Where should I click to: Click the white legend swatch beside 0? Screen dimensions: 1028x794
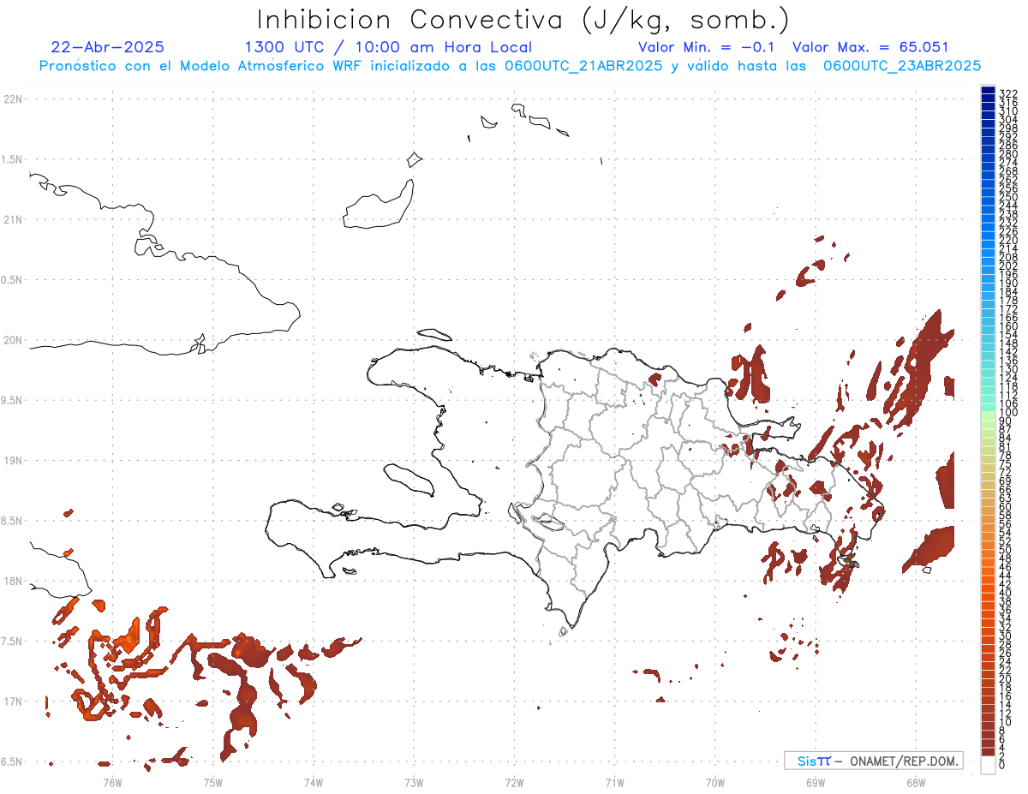(988, 766)
